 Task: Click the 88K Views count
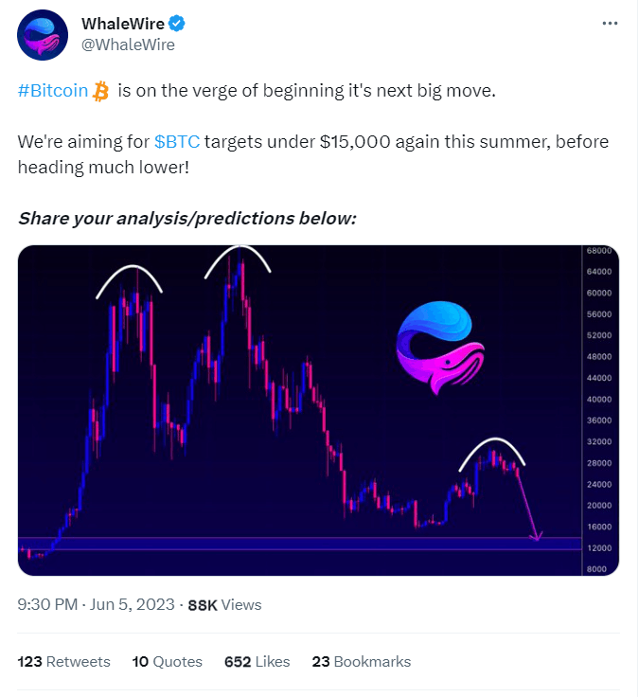pos(225,604)
